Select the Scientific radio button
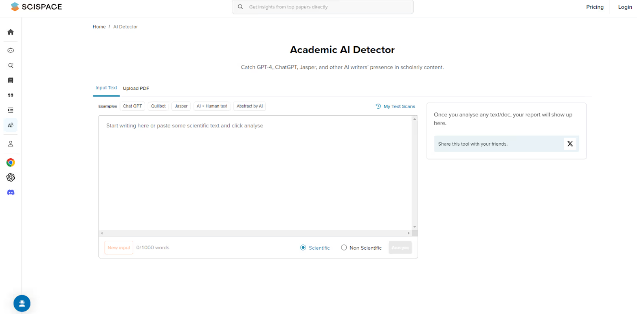 [x=303, y=248]
